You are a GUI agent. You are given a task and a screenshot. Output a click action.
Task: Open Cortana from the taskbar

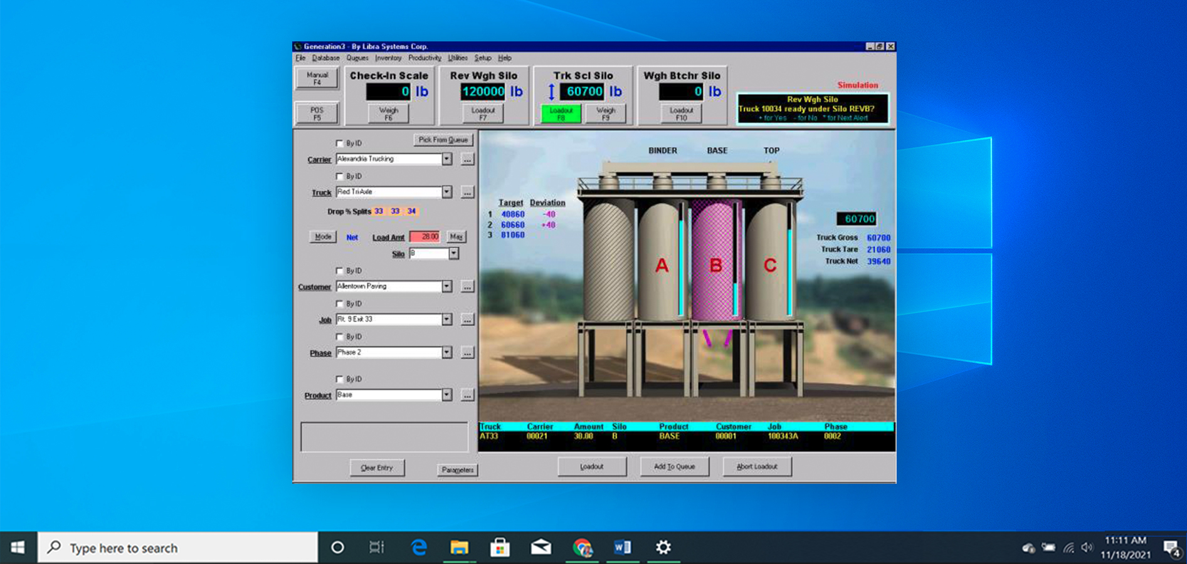[337, 548]
